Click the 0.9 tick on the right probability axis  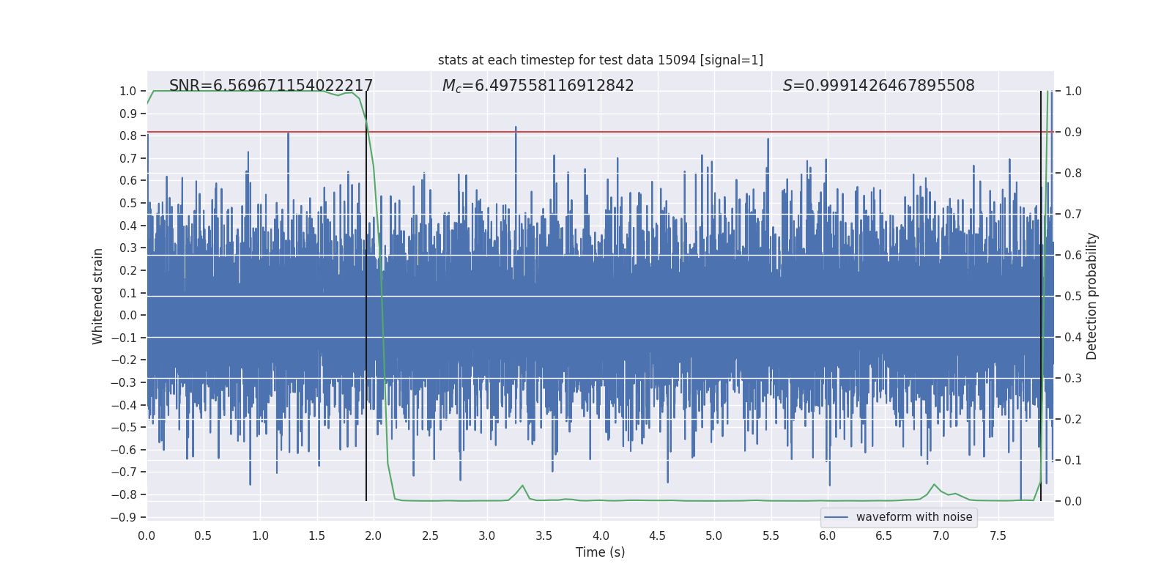coord(1072,133)
